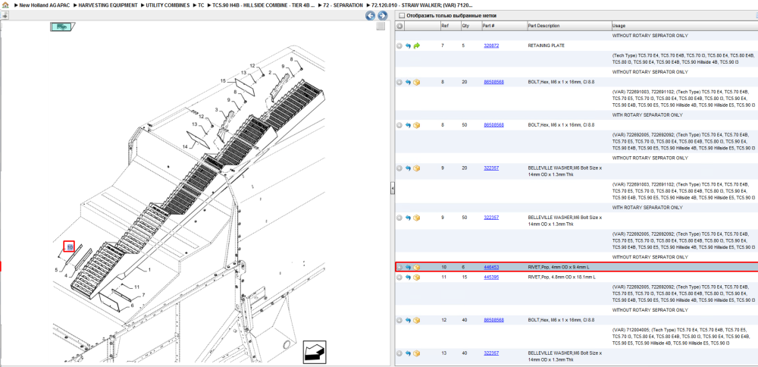
Task: Click blue return arrow on RETAINING PLATE row
Action: [408, 45]
